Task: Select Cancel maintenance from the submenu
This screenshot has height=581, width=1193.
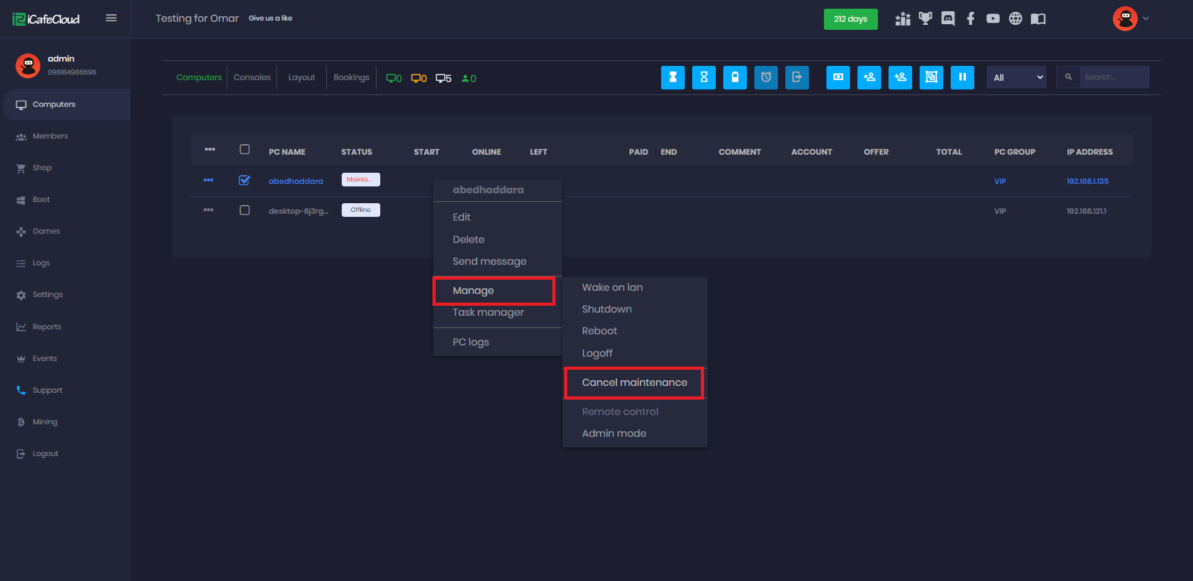Action: 634,383
